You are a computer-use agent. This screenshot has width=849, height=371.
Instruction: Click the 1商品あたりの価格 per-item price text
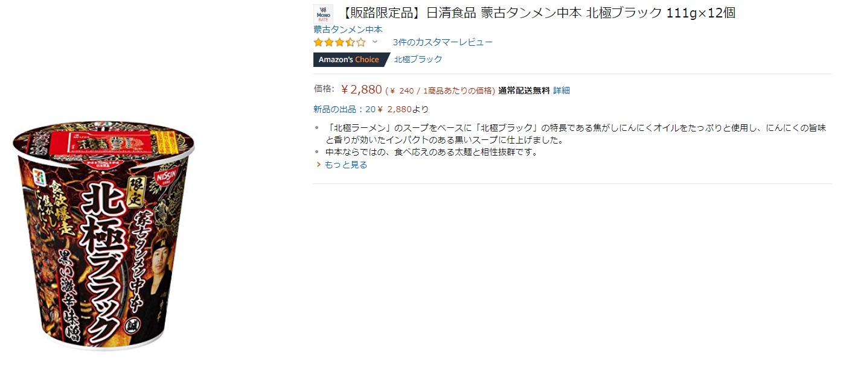(x=460, y=91)
